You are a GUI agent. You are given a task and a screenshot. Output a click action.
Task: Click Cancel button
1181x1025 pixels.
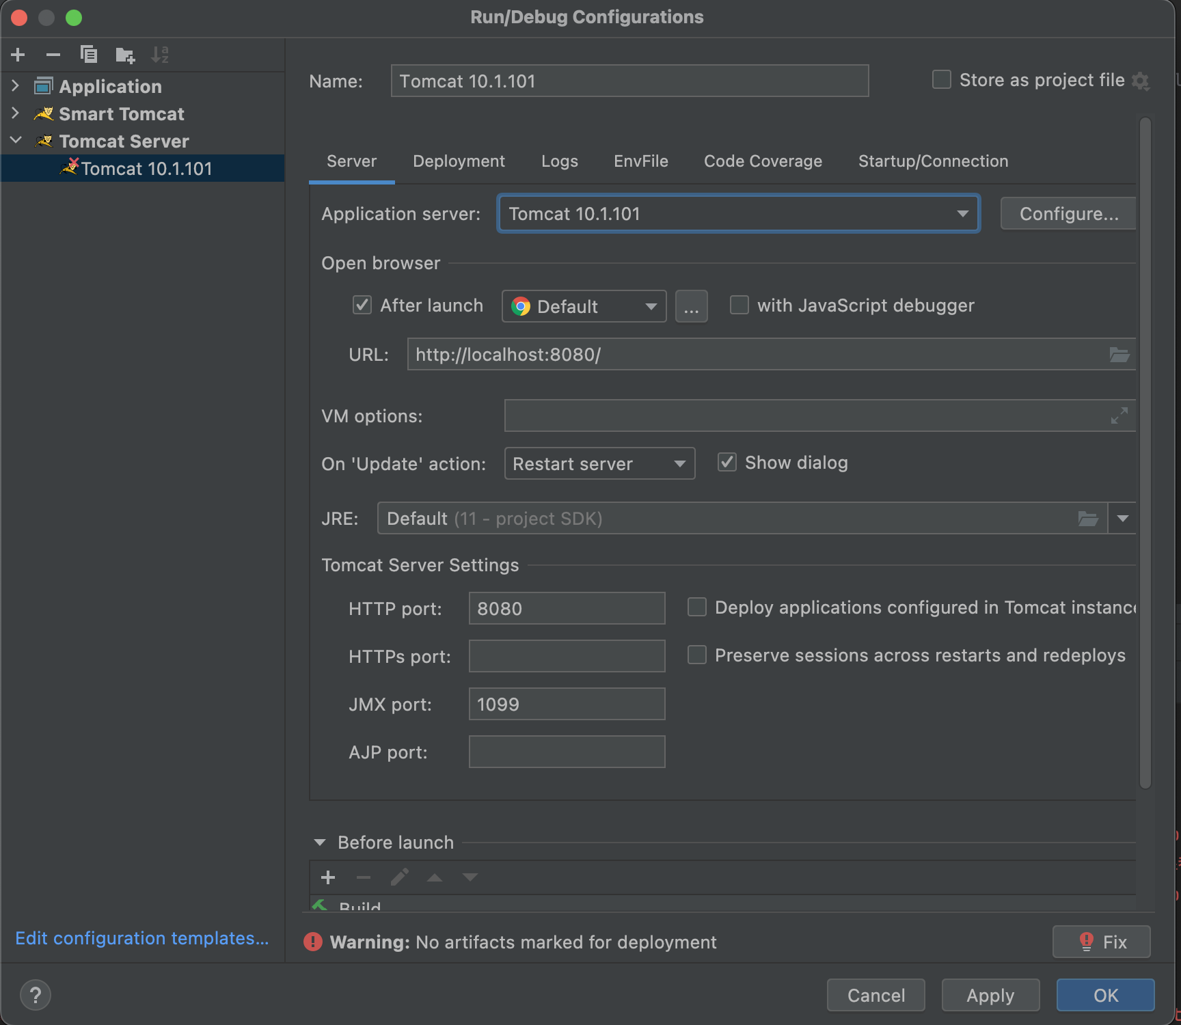[876, 995]
